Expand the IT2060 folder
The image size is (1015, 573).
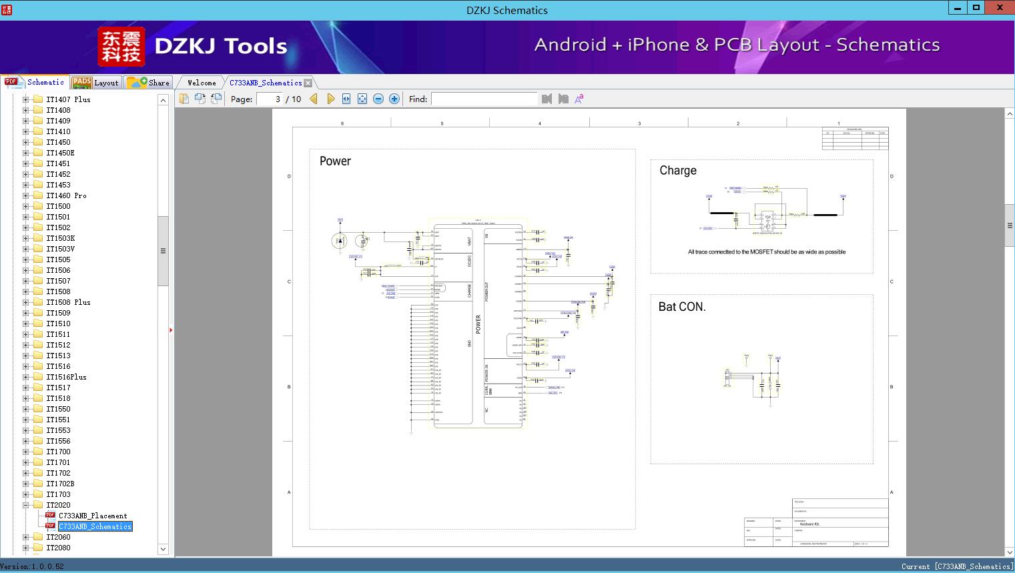click(26, 537)
